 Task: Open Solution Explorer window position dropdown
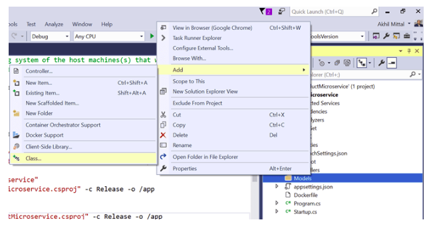(400, 51)
